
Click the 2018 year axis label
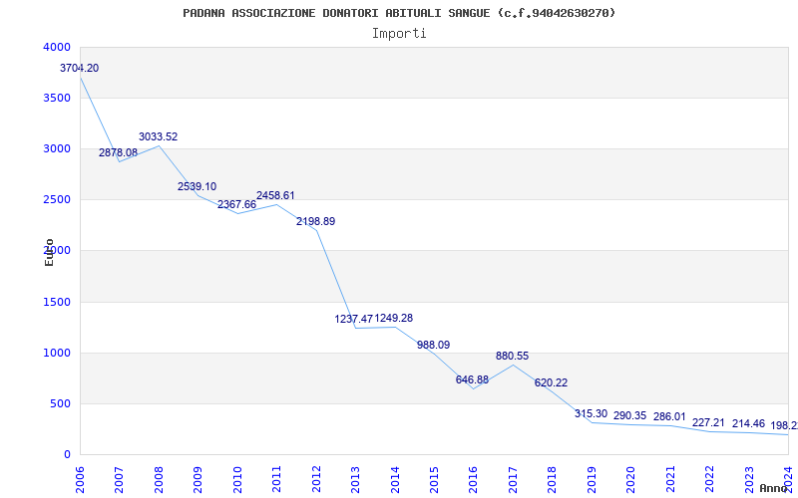click(x=553, y=480)
